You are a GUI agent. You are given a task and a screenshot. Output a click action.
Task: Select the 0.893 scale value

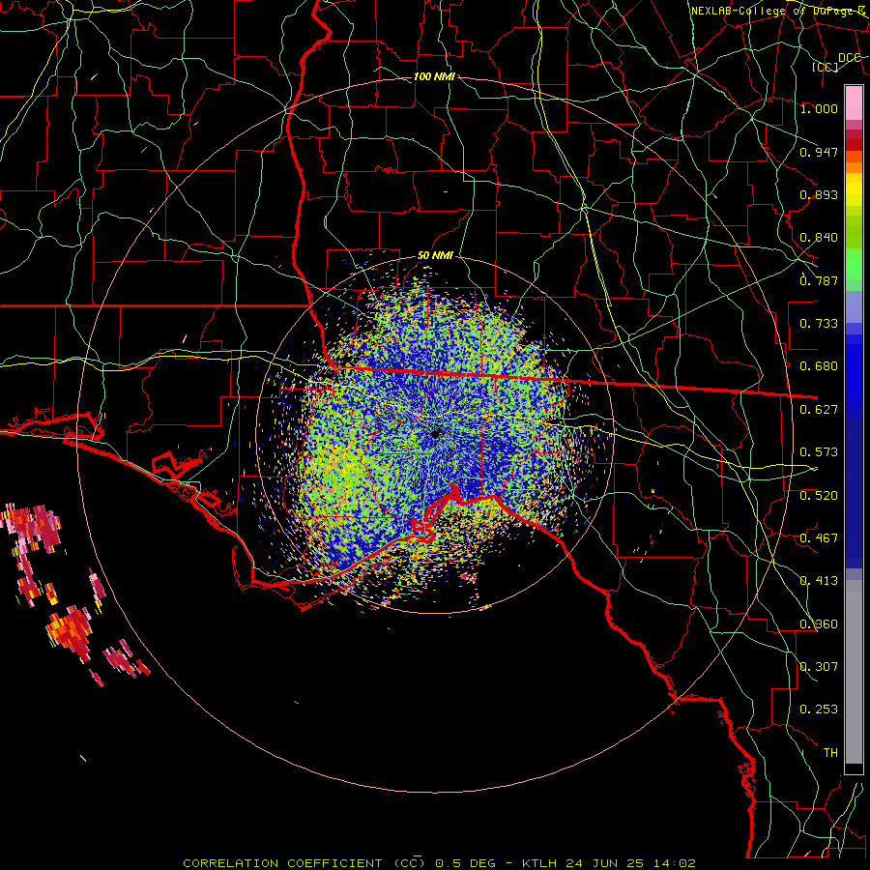pos(819,194)
